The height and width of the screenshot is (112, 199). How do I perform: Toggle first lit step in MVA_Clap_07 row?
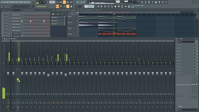[x=30, y=21]
